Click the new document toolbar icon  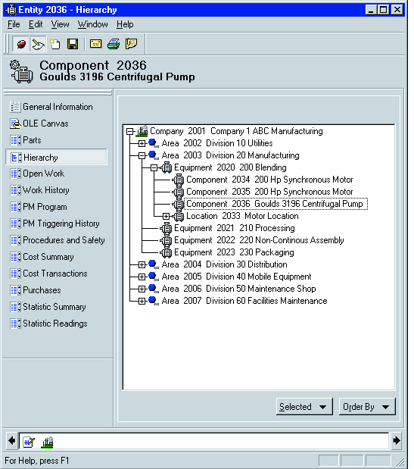coord(55,44)
